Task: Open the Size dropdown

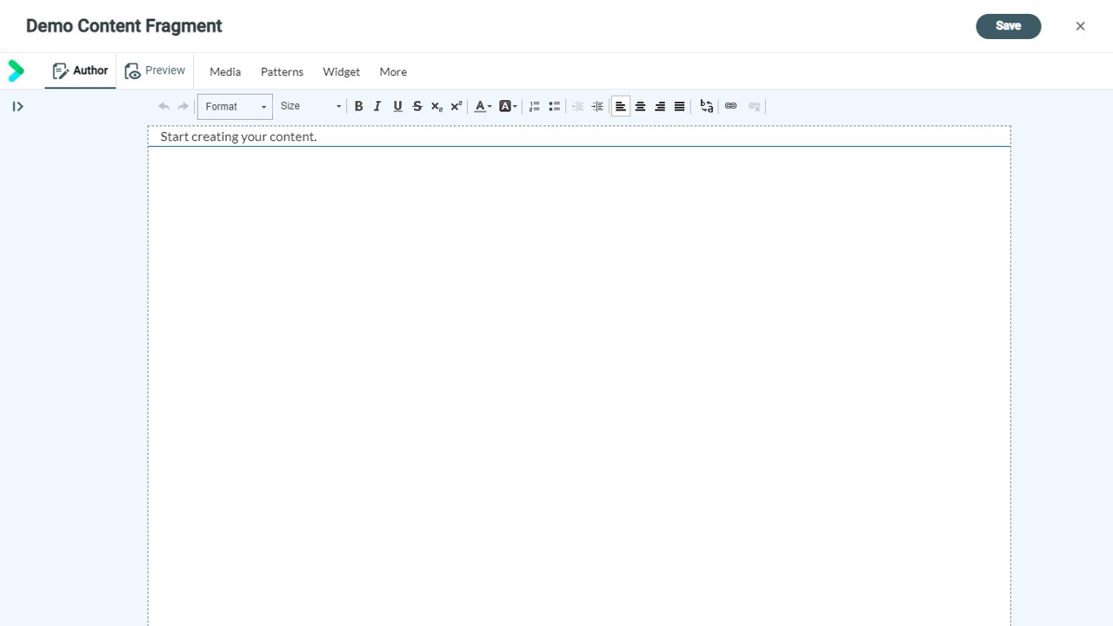Action: click(310, 106)
